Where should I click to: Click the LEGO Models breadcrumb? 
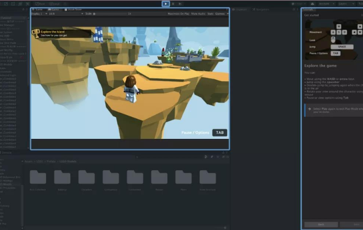point(68,161)
